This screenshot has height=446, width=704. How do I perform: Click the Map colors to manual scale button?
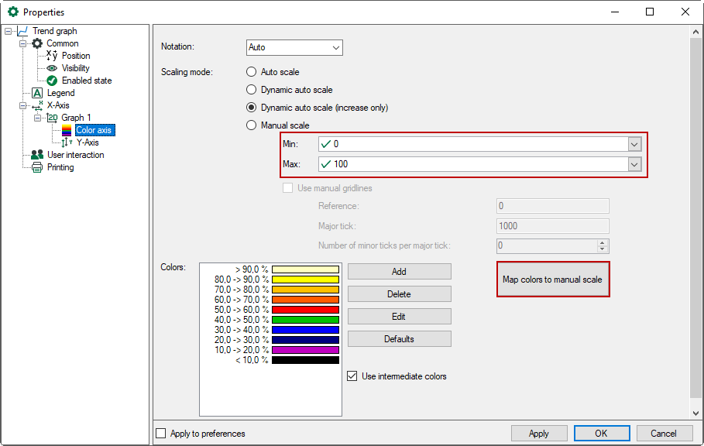pos(552,280)
